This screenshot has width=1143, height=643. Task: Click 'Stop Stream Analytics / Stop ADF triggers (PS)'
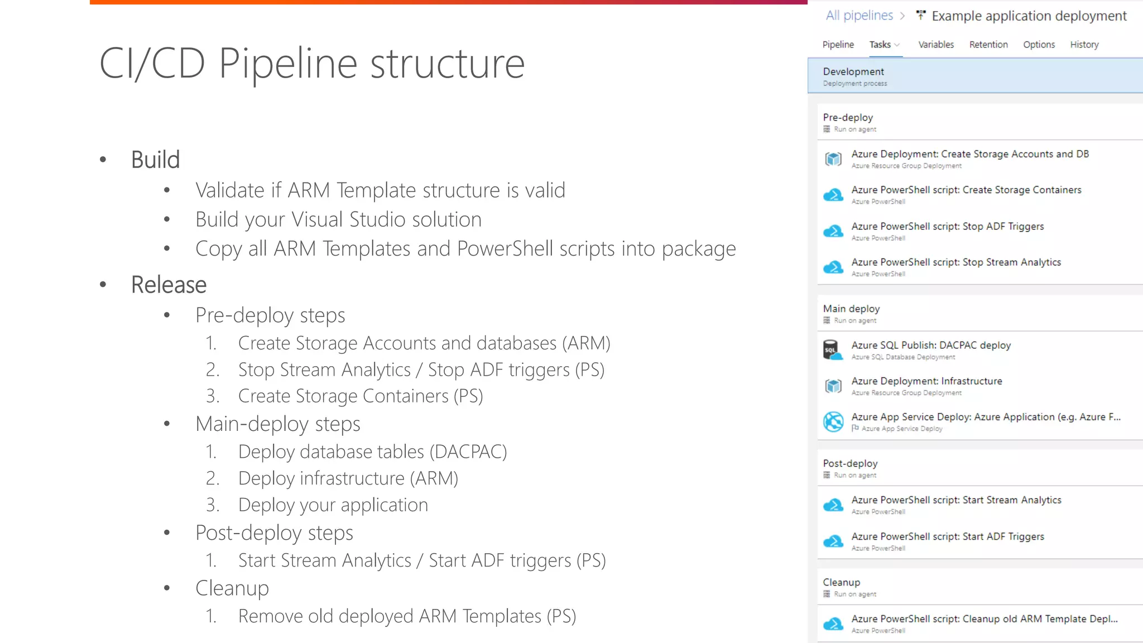[421, 370]
